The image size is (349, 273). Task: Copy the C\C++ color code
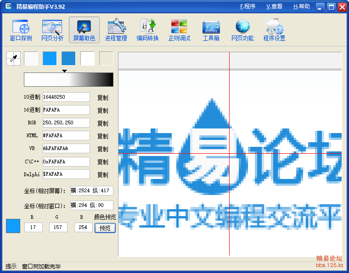coord(102,162)
